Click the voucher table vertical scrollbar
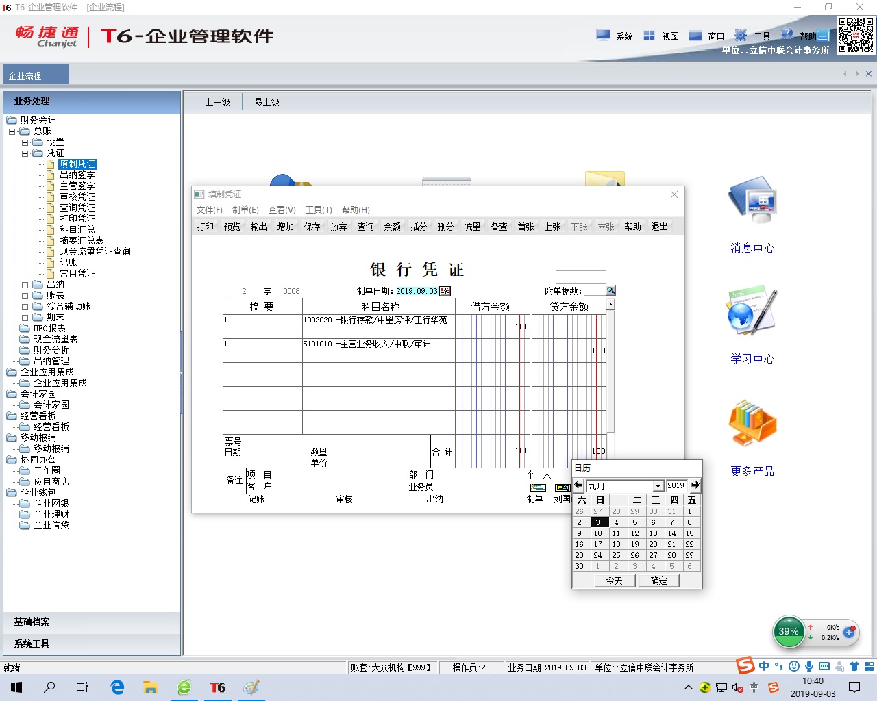Viewport: 877px width, 701px height. 610,366
